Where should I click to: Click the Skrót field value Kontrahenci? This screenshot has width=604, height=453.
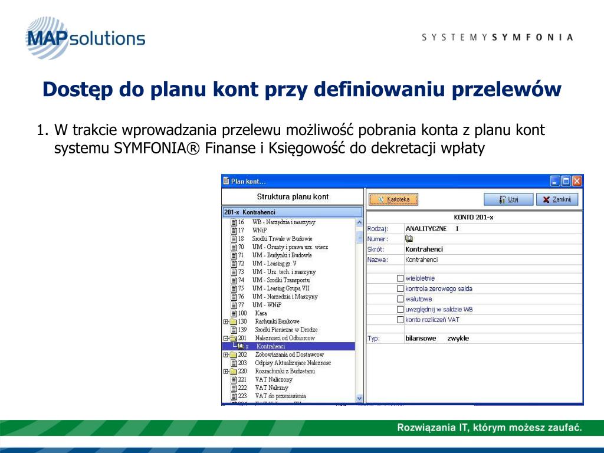424,250
